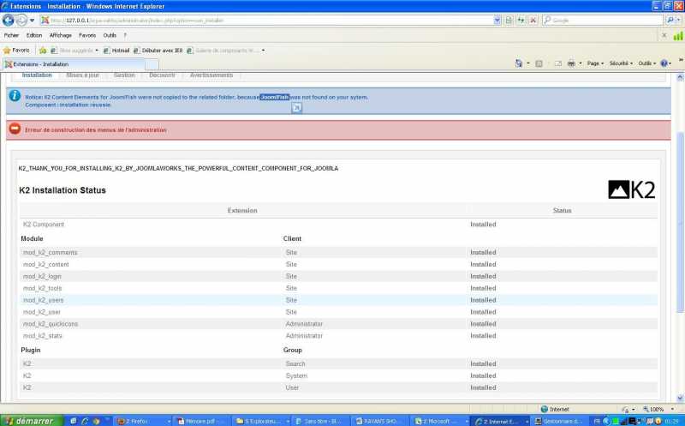Expand the address bar history dropdown
Viewport: 685px width, 426px height.
[497, 20]
